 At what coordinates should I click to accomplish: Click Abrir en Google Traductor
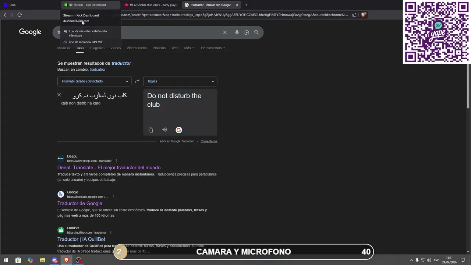point(177,141)
